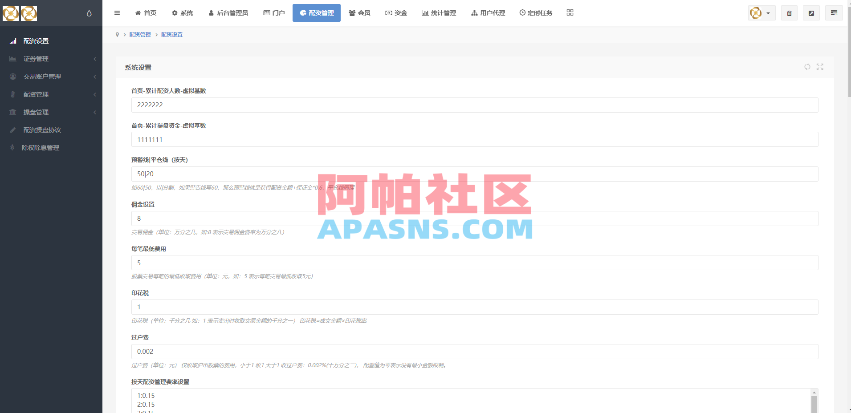Open 后台管理员 admin section icon
Image resolution: width=851 pixels, height=413 pixels.
tap(211, 13)
